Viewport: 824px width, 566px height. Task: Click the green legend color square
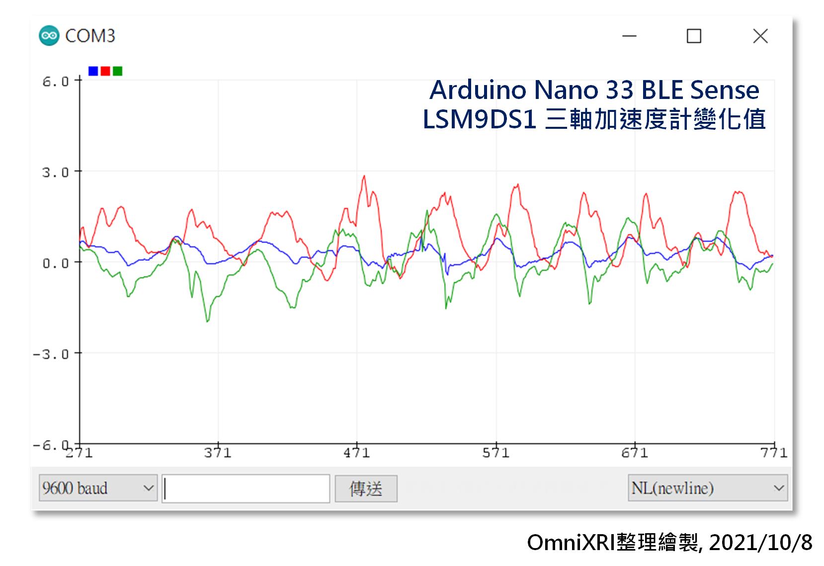[117, 71]
